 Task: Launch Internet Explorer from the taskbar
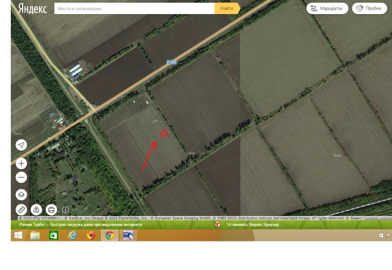coord(72,235)
